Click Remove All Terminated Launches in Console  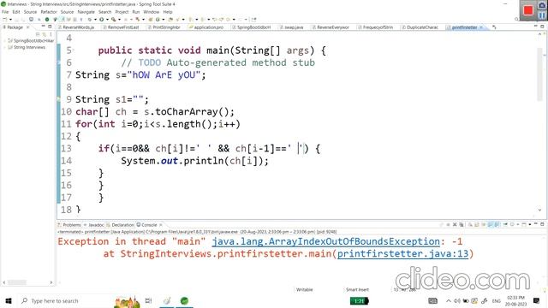[462, 224]
